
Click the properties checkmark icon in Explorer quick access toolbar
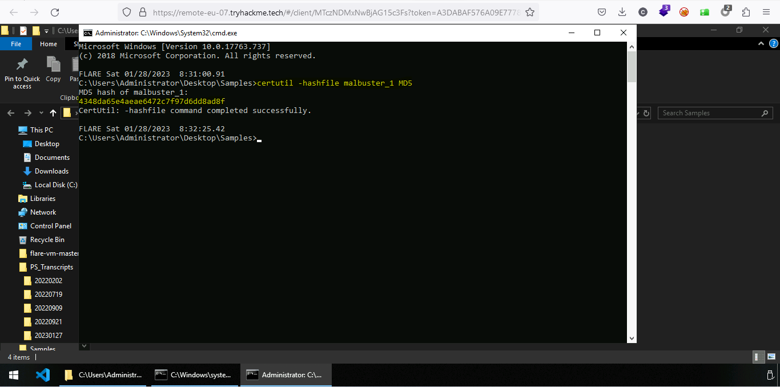click(x=23, y=31)
